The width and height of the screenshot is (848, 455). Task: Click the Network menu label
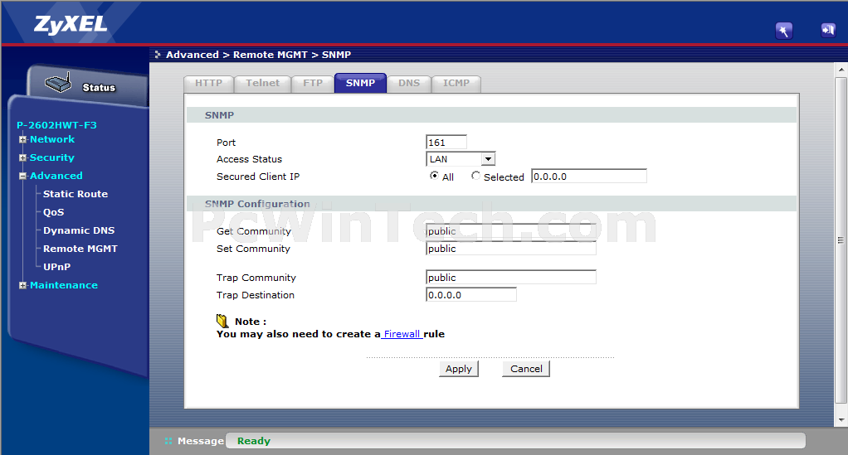52,139
